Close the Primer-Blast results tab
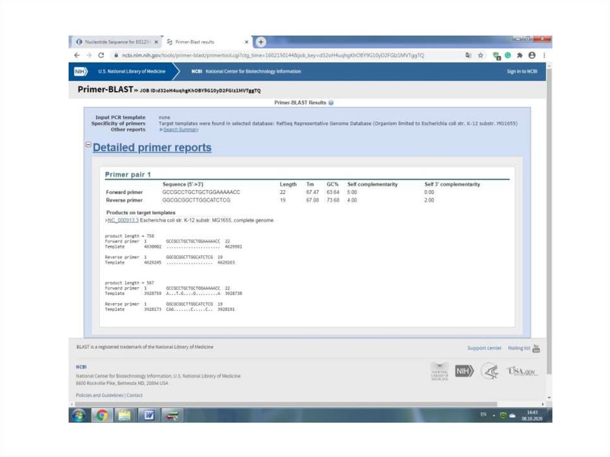This screenshot has height=457, width=610. [x=246, y=42]
